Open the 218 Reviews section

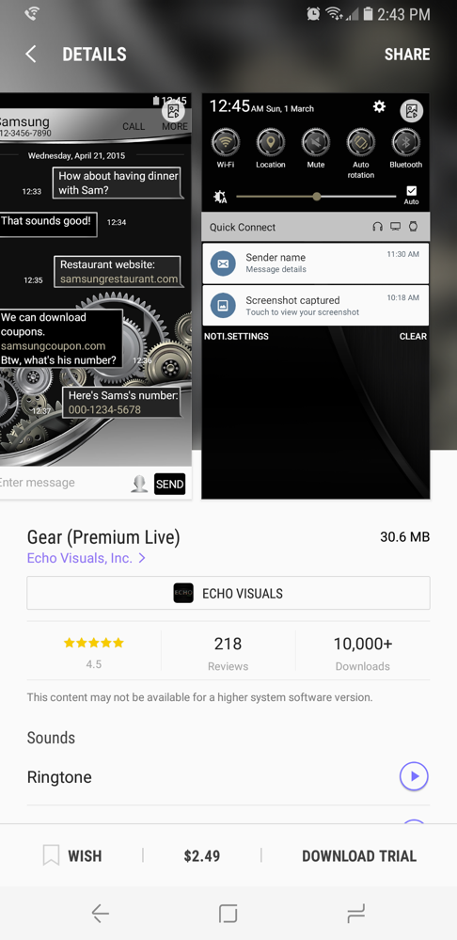click(228, 653)
